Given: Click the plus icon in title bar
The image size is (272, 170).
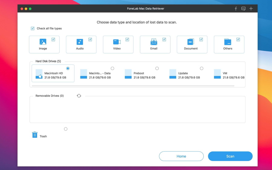Looking at the screenshot, I should [x=251, y=9].
